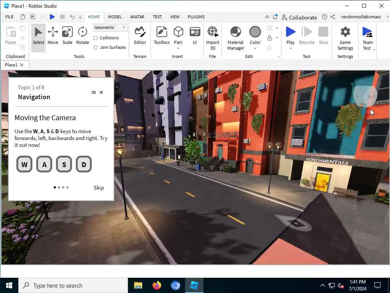
Task: Click the Stop test button
Action: 323,36
